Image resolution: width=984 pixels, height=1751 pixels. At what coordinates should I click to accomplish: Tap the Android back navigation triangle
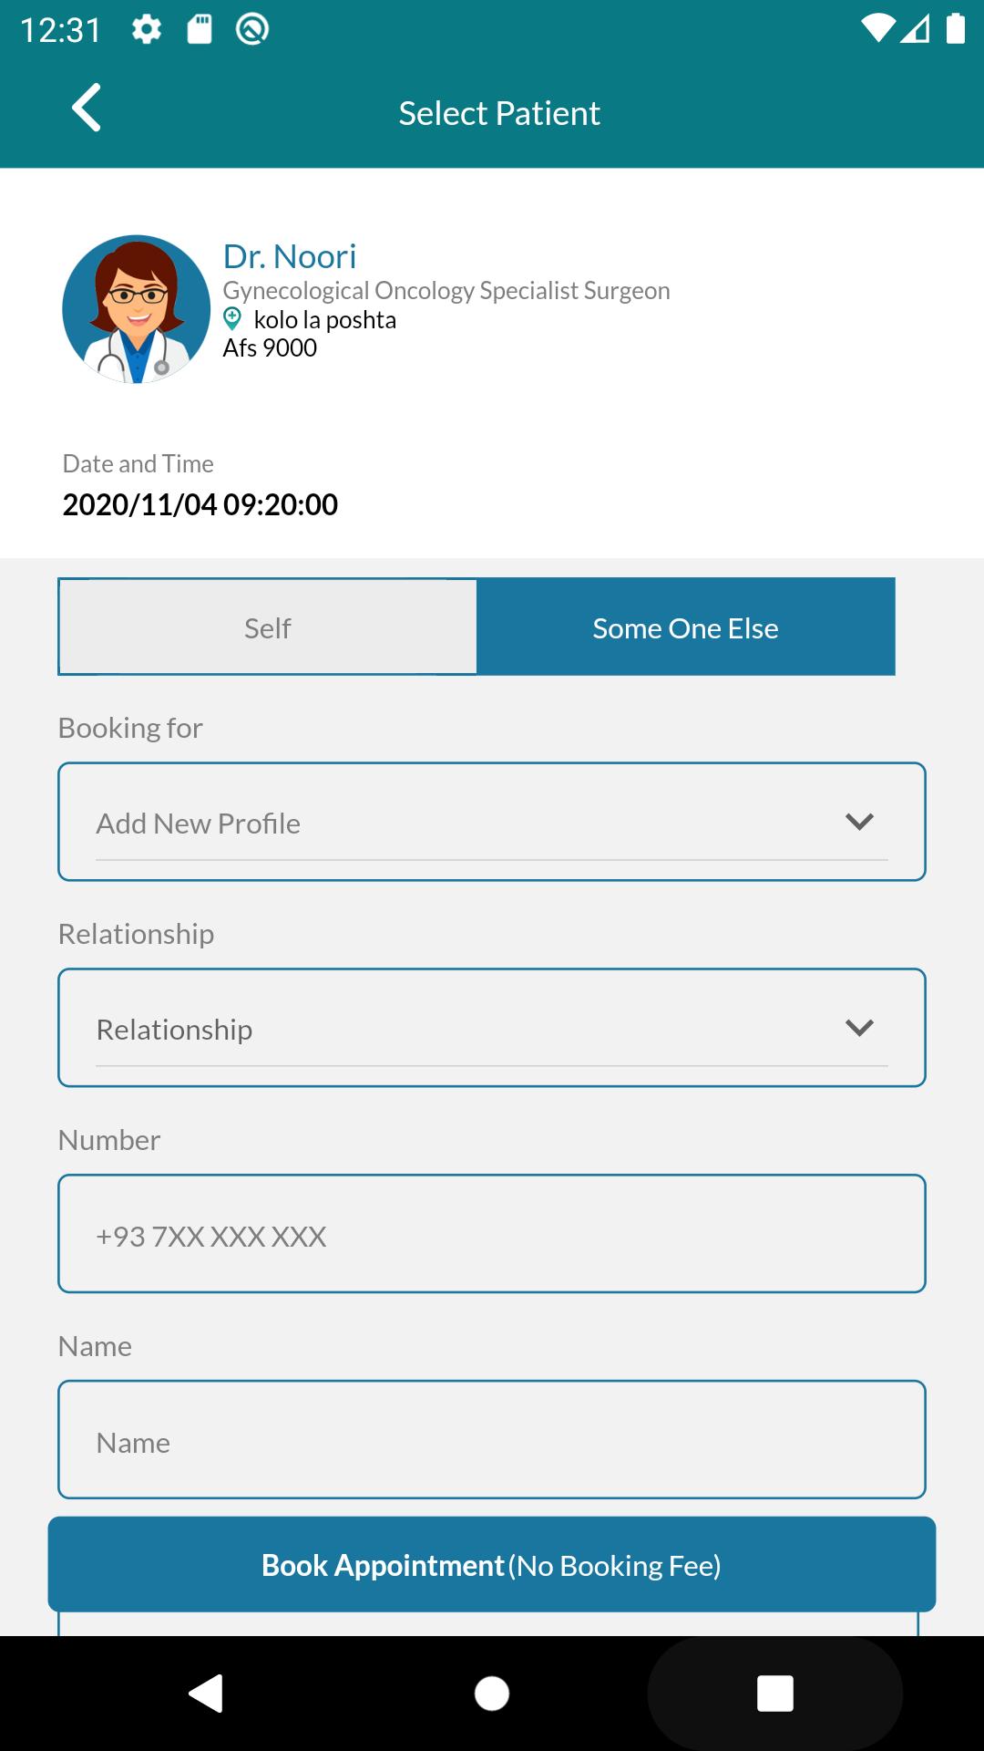pos(207,1694)
